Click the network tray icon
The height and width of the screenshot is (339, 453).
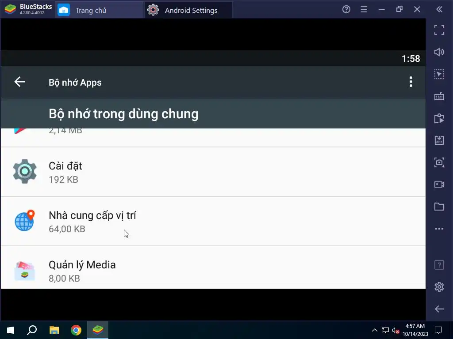[385, 330]
